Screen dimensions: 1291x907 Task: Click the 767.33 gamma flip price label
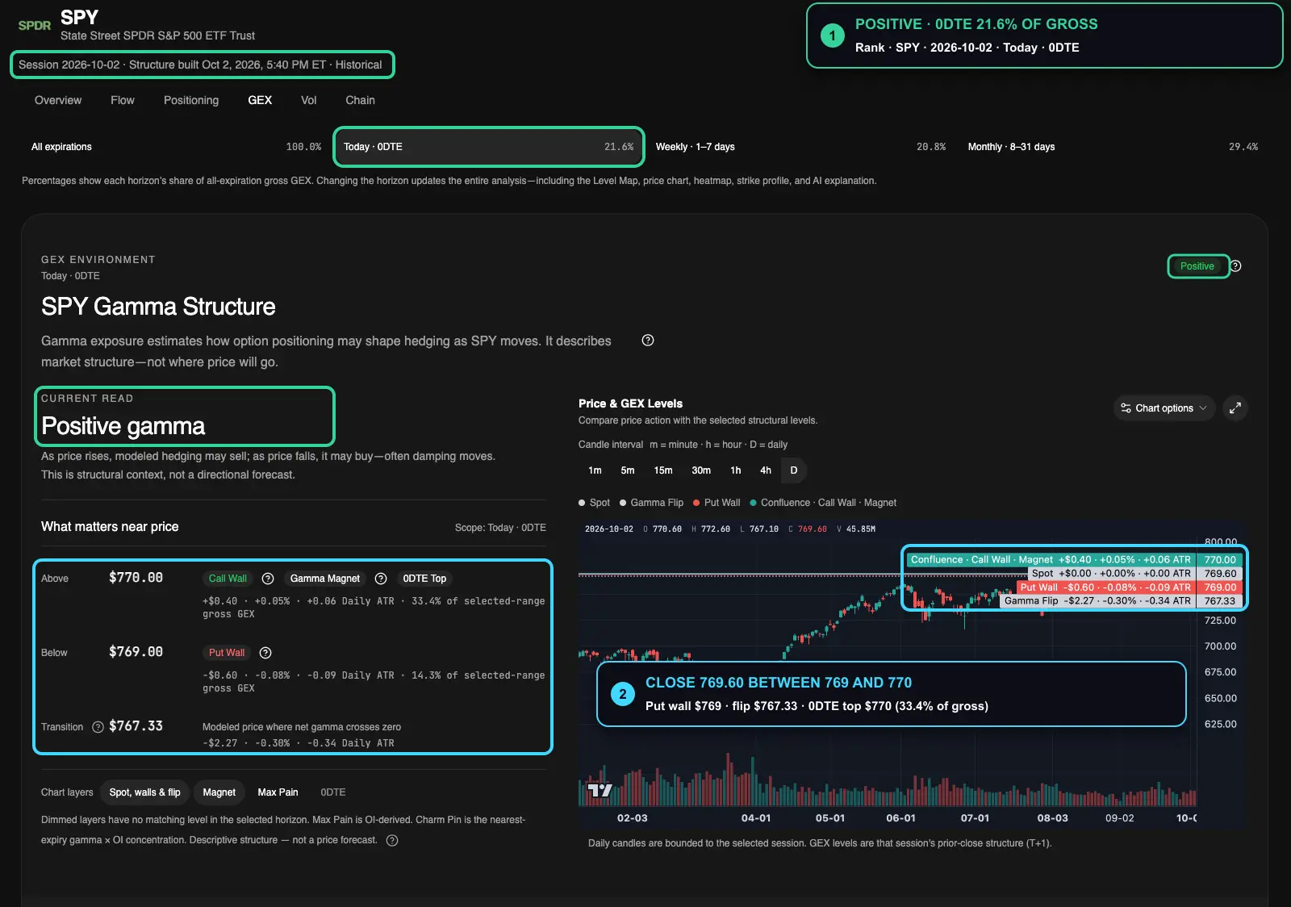point(1220,601)
